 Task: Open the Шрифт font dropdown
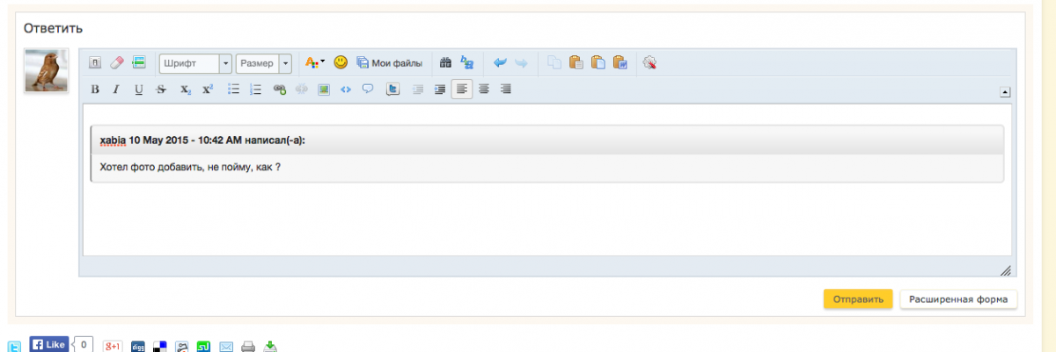pyautogui.click(x=195, y=63)
